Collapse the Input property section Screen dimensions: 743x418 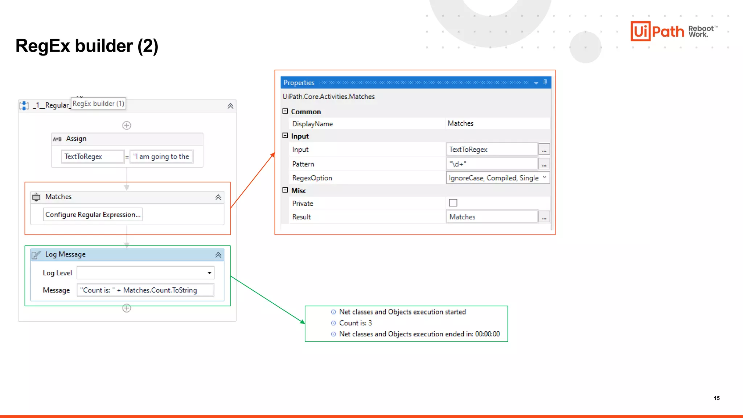[x=285, y=136]
